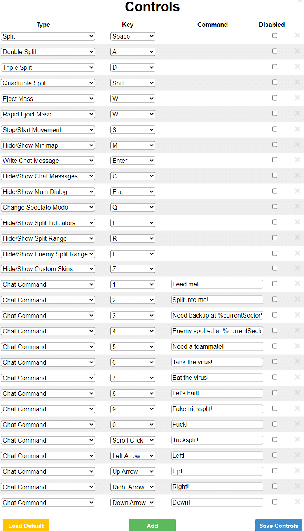This screenshot has height=531, width=304.
Task: Delete the 'Feed me!' chat command row
Action: 297,284
